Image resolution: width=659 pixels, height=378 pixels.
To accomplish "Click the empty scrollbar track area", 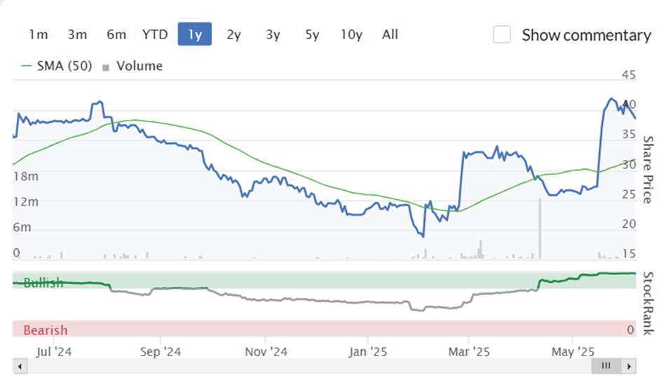I will click(309, 366).
